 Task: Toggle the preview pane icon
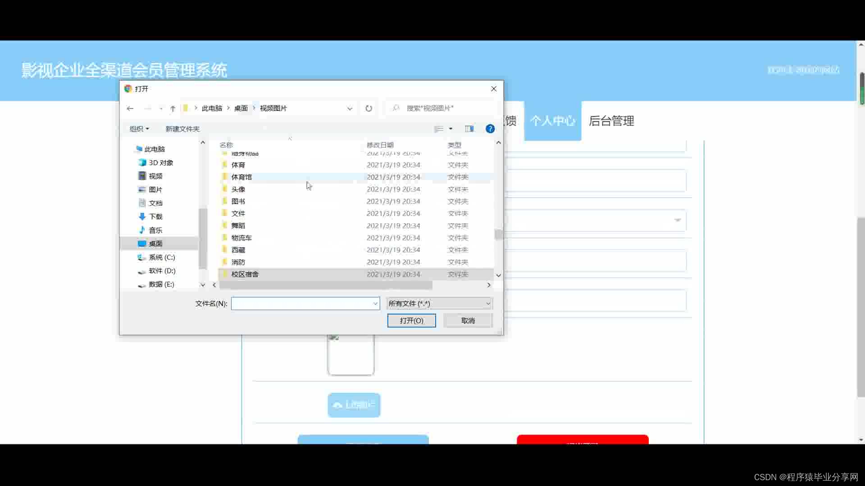pos(469,129)
